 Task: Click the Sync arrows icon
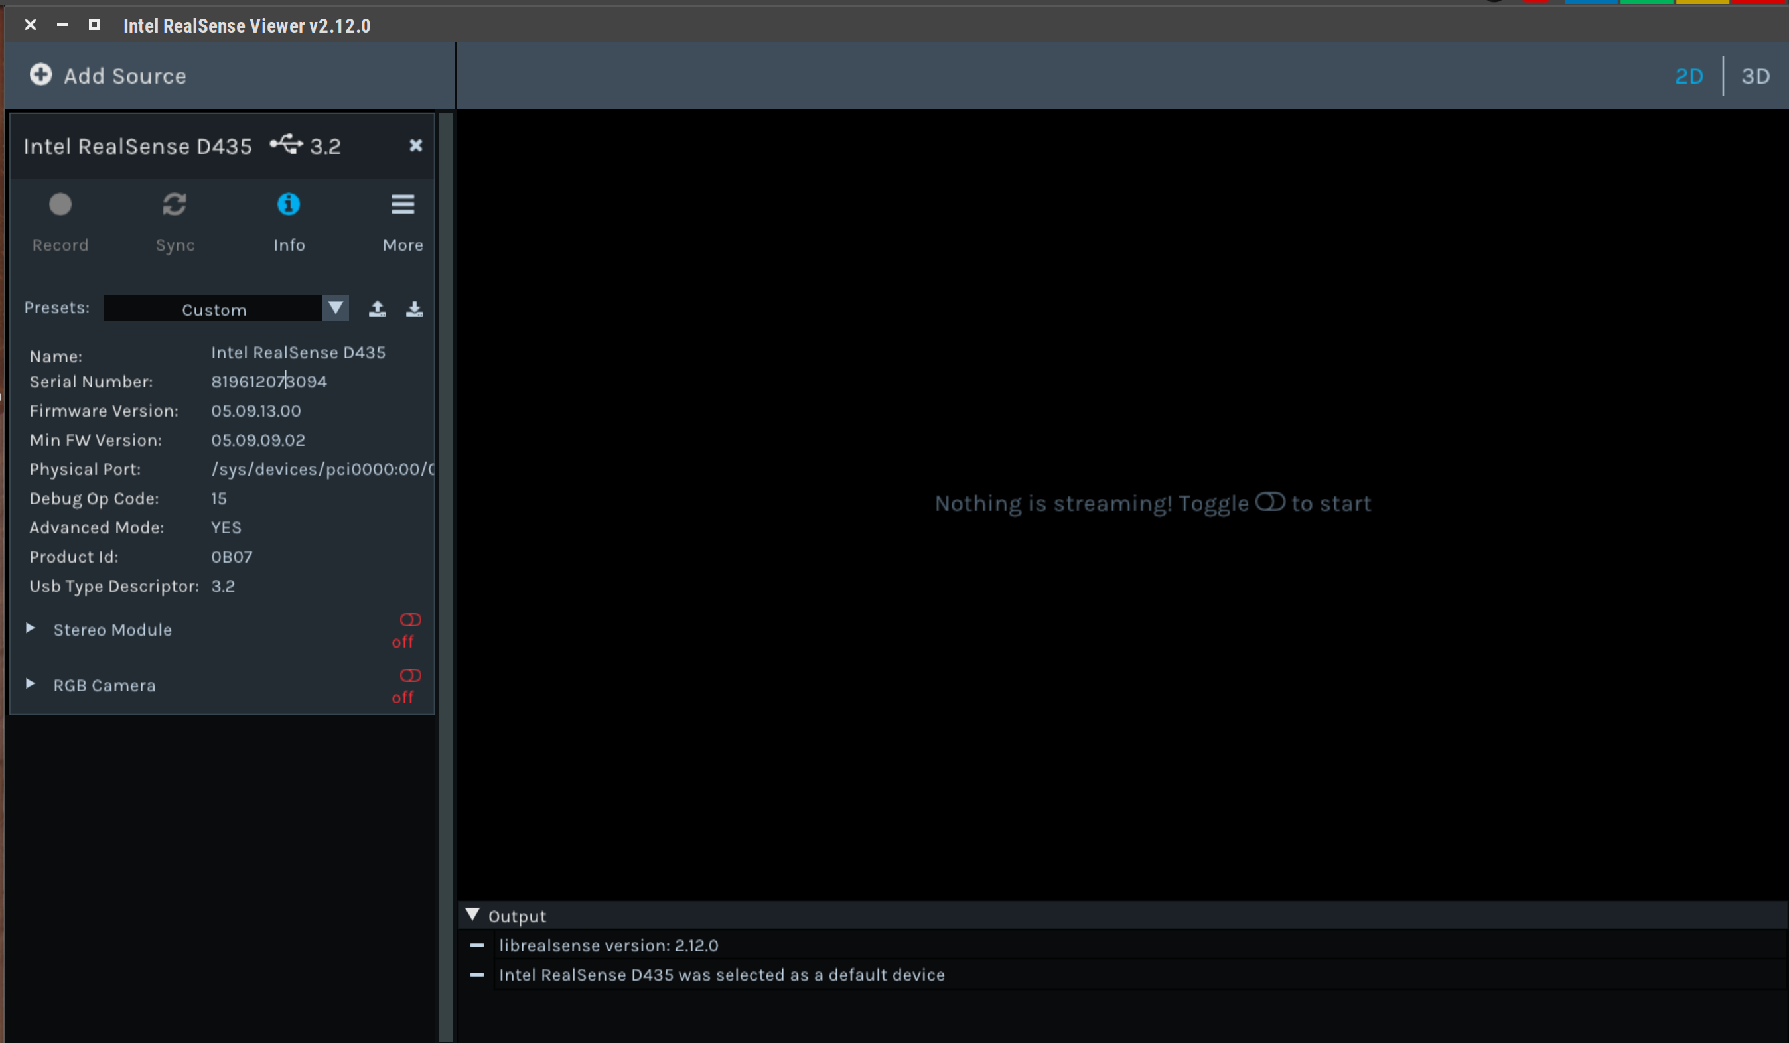coord(175,205)
